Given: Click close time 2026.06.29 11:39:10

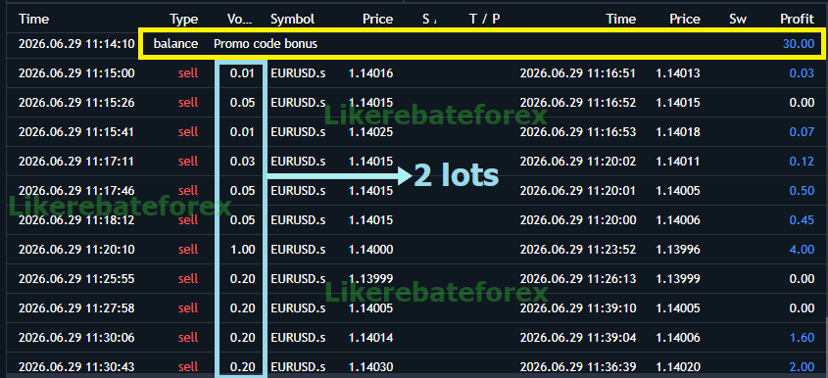Looking at the screenshot, I should click(578, 308).
